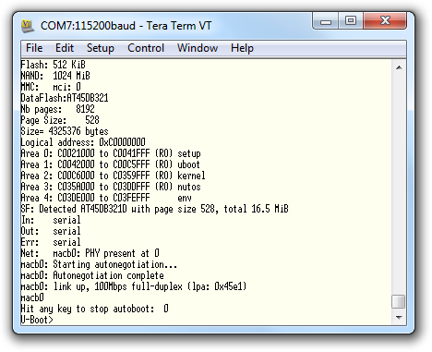Click the 'Net: macb0: PHY present' line
Screen dimensions: 432x352
[x=90, y=253]
